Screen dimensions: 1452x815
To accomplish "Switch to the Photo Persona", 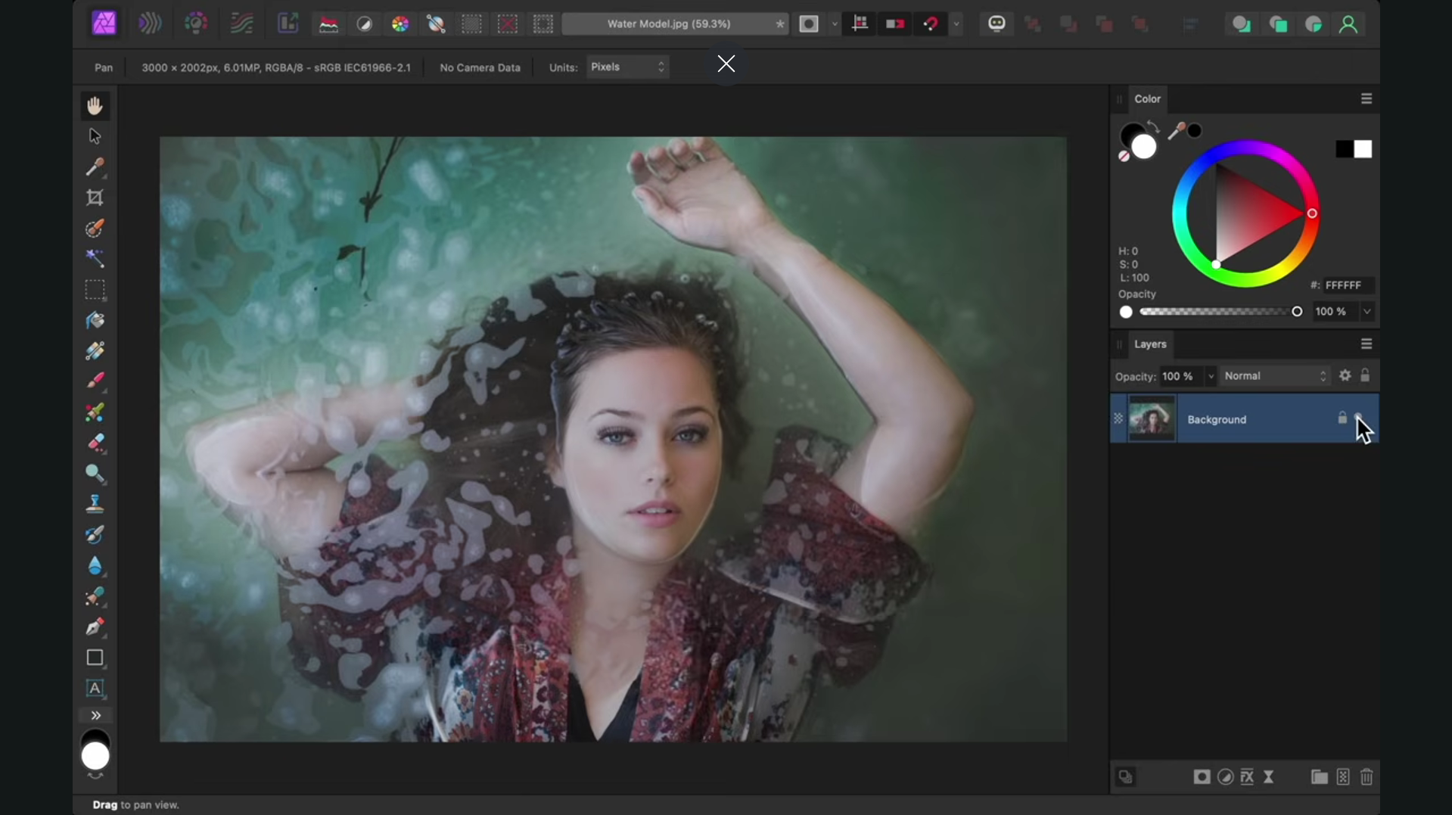I will coord(104,23).
